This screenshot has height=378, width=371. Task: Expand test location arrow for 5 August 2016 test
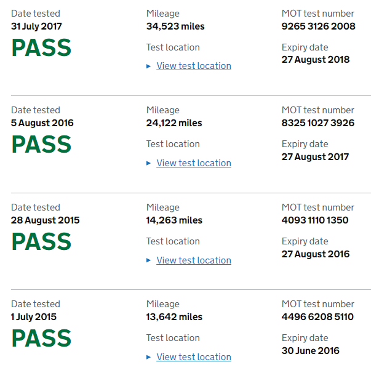click(x=149, y=163)
